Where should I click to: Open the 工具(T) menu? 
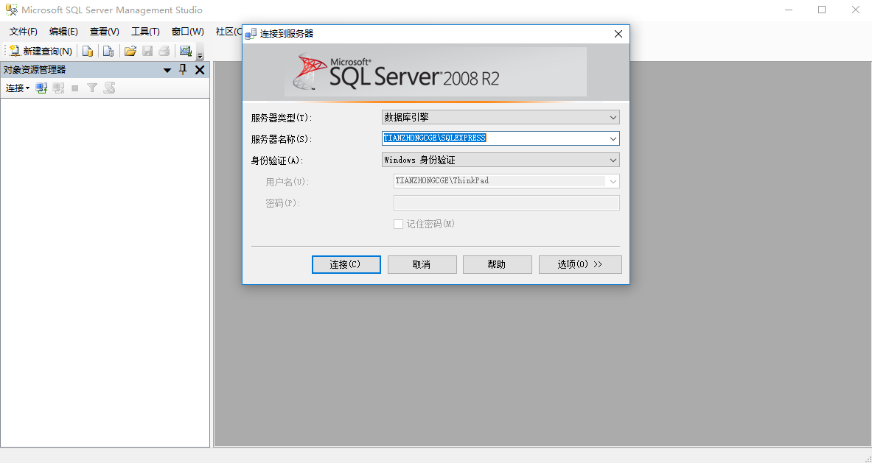click(x=145, y=32)
